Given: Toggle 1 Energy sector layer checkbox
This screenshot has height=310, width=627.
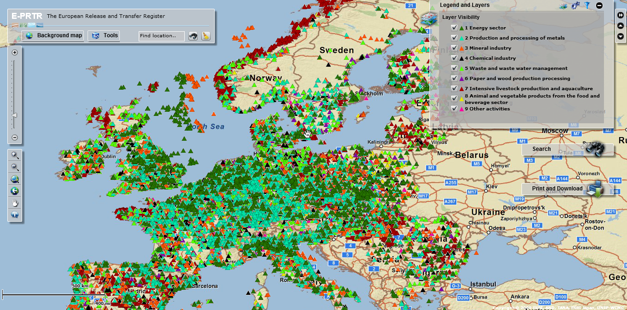Looking at the screenshot, I should (x=455, y=28).
